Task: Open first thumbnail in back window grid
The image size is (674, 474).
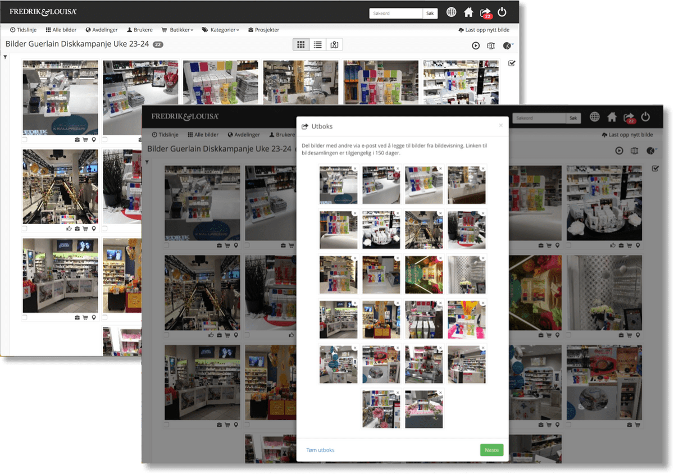Action: pyautogui.click(x=60, y=98)
